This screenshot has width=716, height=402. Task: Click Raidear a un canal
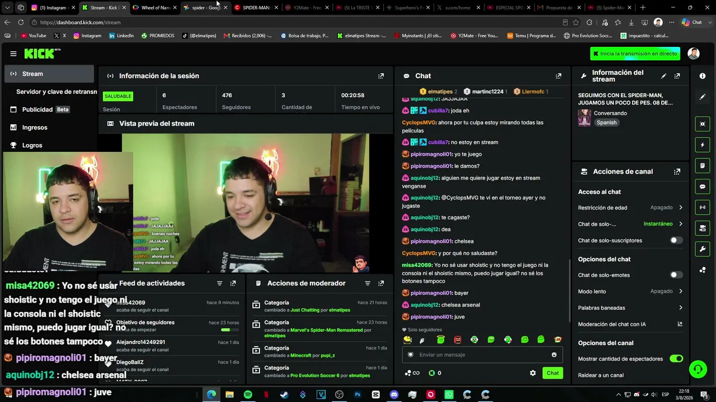coord(601,375)
